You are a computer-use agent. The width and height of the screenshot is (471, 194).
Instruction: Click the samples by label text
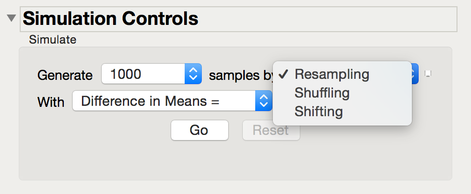(241, 75)
